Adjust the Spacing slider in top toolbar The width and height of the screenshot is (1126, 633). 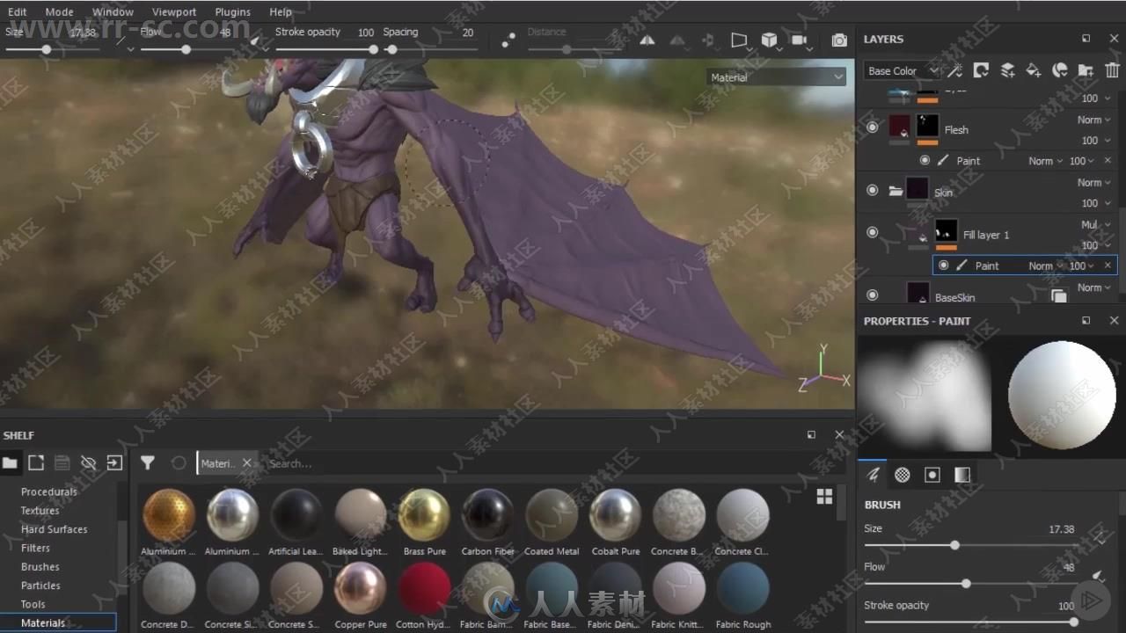coord(431,49)
